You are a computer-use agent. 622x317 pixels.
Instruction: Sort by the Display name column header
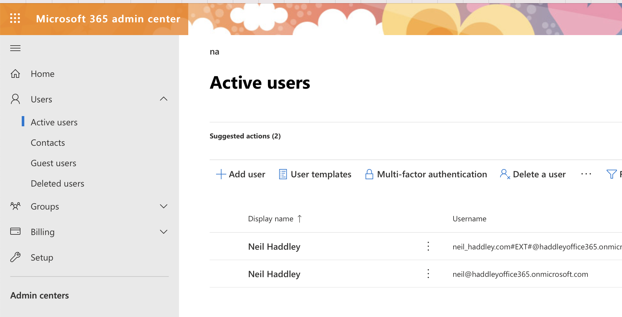(x=274, y=219)
